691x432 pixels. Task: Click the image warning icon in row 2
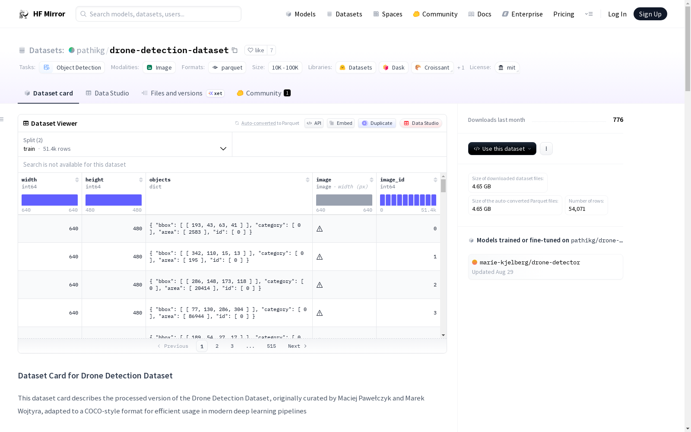(320, 285)
